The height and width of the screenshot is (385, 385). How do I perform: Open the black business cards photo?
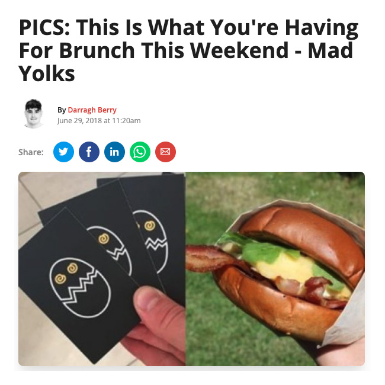click(x=102, y=269)
